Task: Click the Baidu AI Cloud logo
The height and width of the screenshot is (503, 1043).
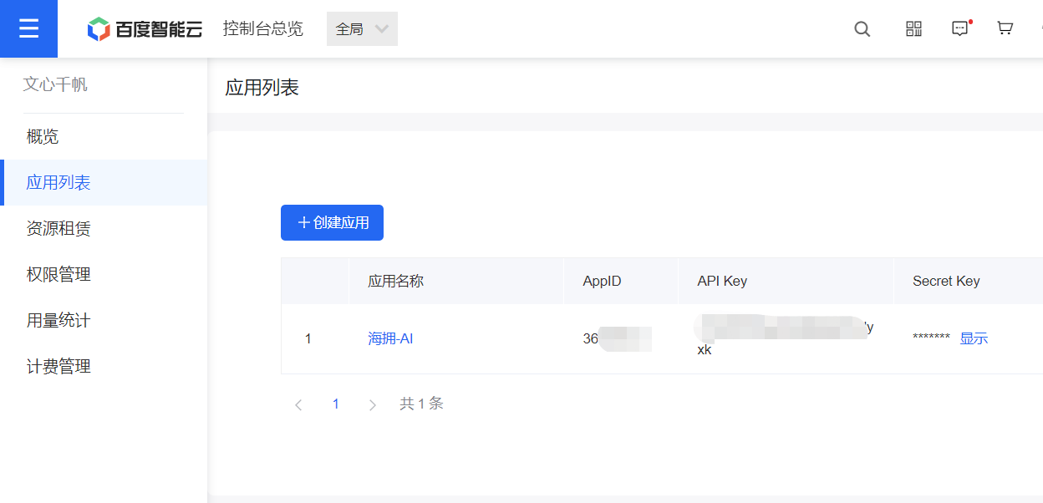Action: point(145,29)
